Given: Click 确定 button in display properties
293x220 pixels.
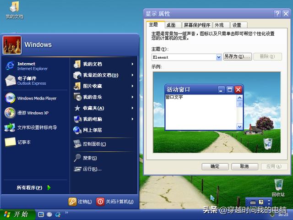Looking at the screenshot, I should coord(215,166).
